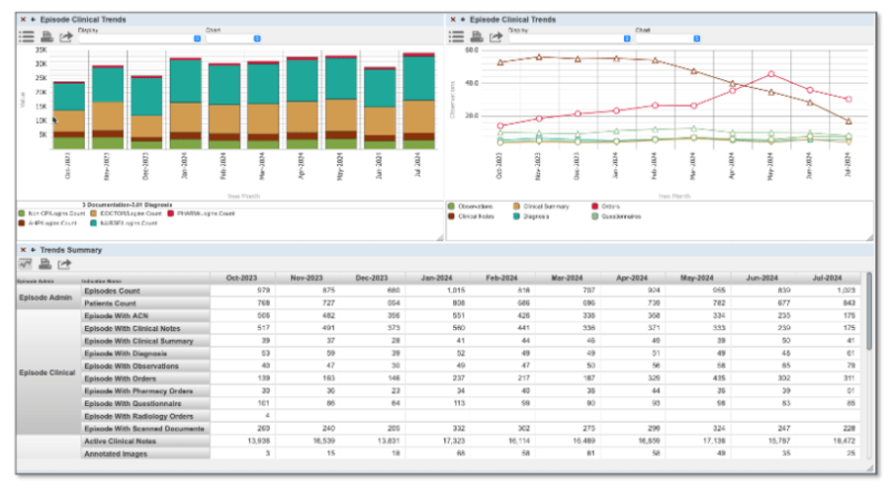The width and height of the screenshot is (894, 494).
Task: Open list menu in right line chart panel
Action: point(456,37)
